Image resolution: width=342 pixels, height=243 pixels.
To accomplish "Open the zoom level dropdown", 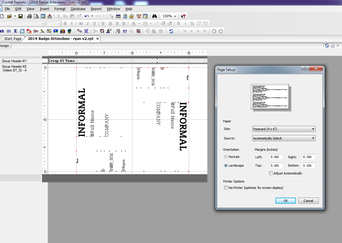I will coord(175,16).
